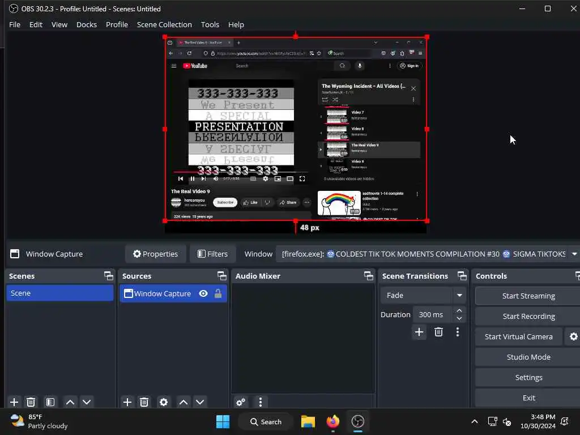This screenshot has width=580, height=435.
Task: Add a new scene with plus icon
Action: [x=14, y=402]
